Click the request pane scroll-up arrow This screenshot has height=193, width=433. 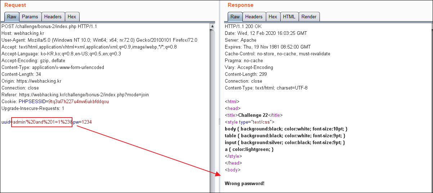(x=212, y=27)
